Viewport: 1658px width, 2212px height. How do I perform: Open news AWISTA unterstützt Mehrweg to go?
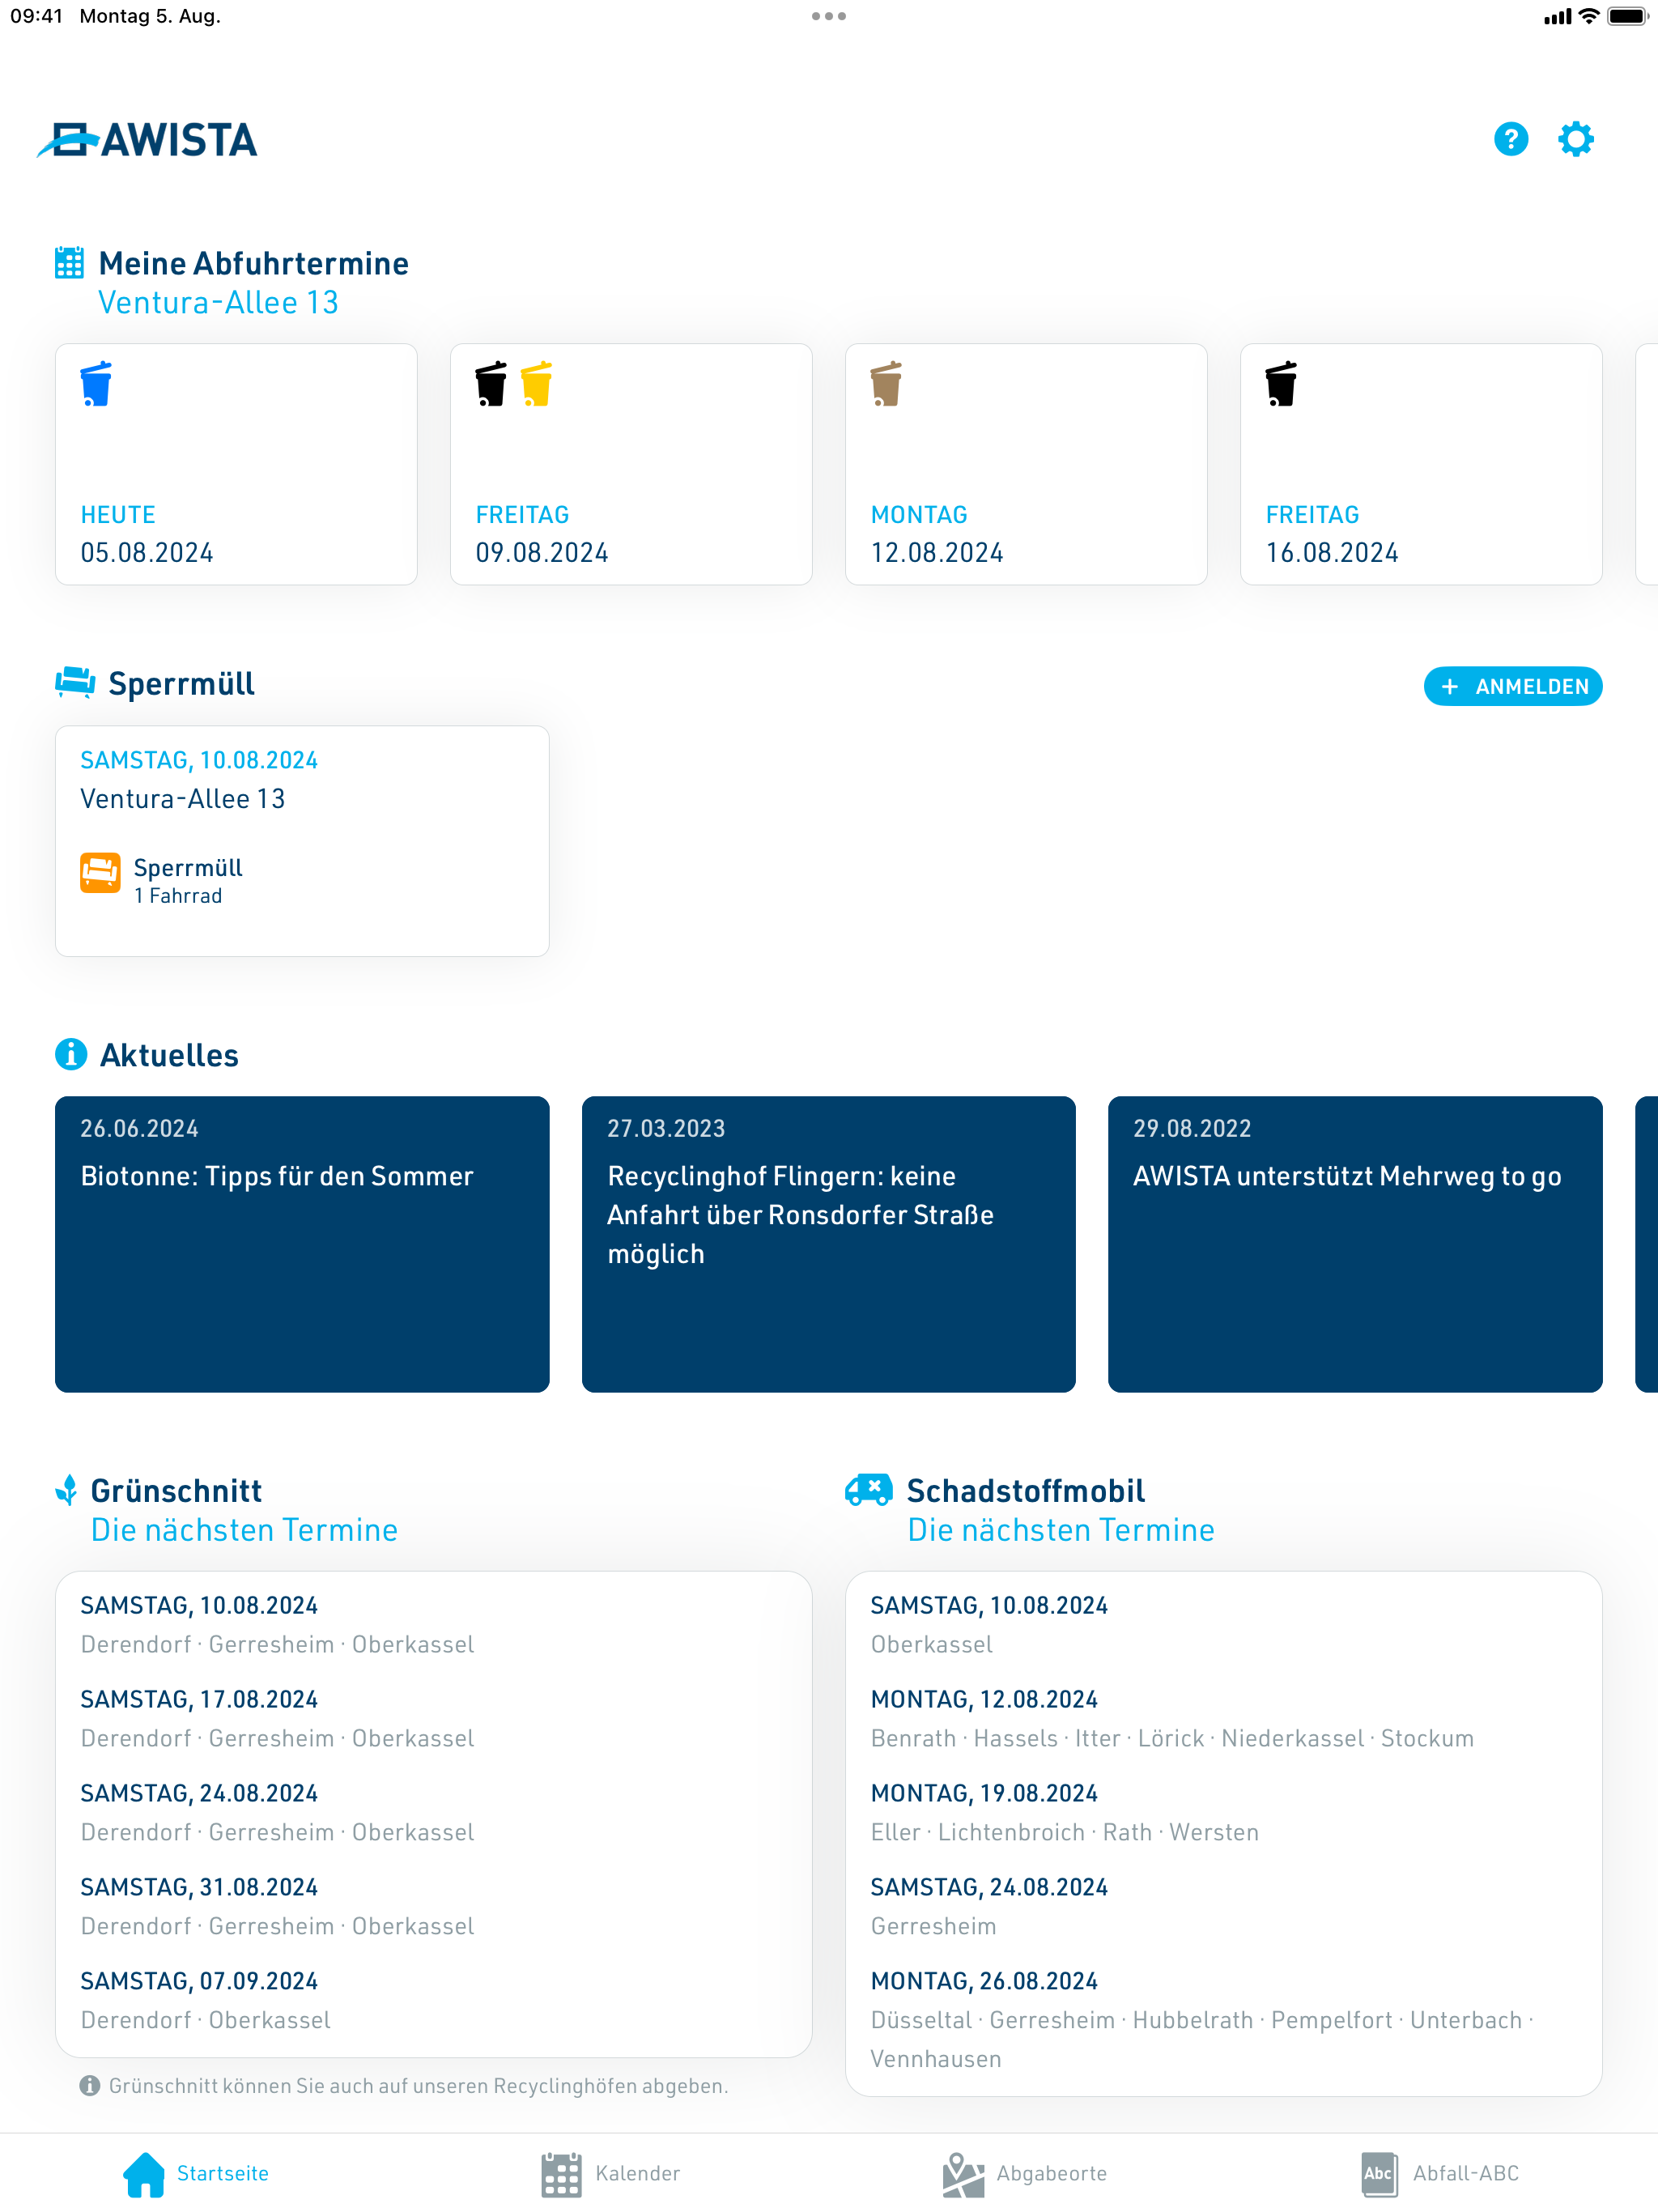pos(1355,1244)
